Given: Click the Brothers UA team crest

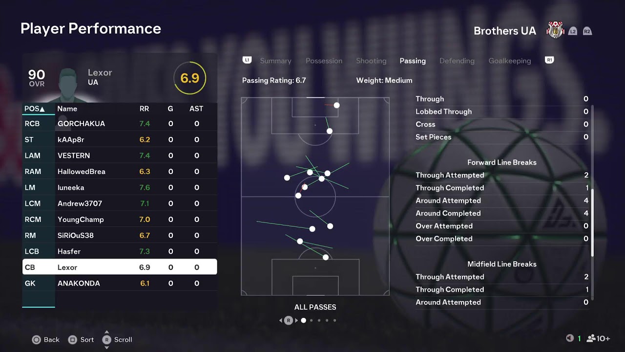Looking at the screenshot, I should 555,30.
